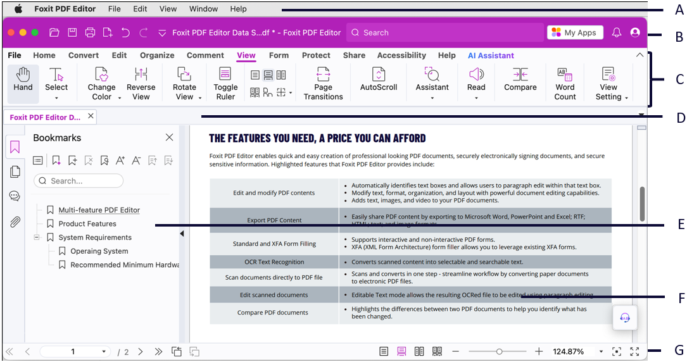
Task: Go to the first page
Action: 9,351
